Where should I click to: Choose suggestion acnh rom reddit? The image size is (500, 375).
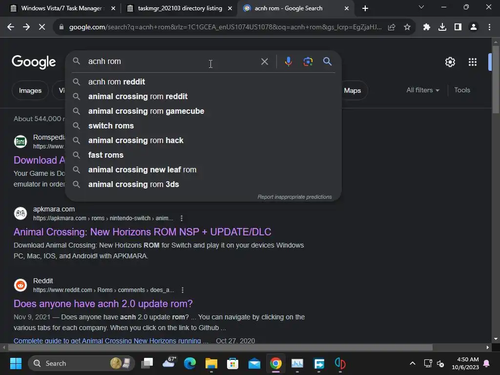click(204, 82)
